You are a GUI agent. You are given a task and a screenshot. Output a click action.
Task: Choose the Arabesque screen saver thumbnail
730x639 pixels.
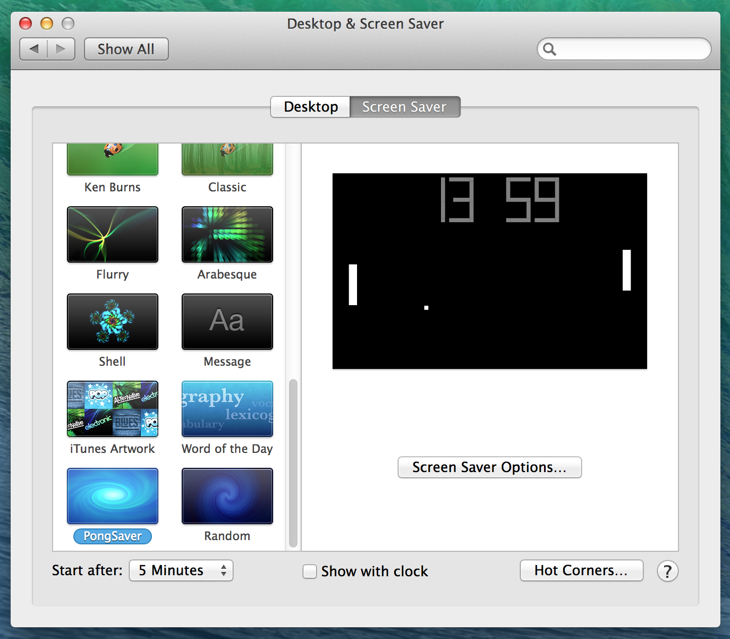pyautogui.click(x=227, y=234)
